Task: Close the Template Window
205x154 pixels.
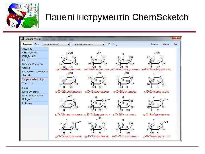Action: click(x=176, y=38)
